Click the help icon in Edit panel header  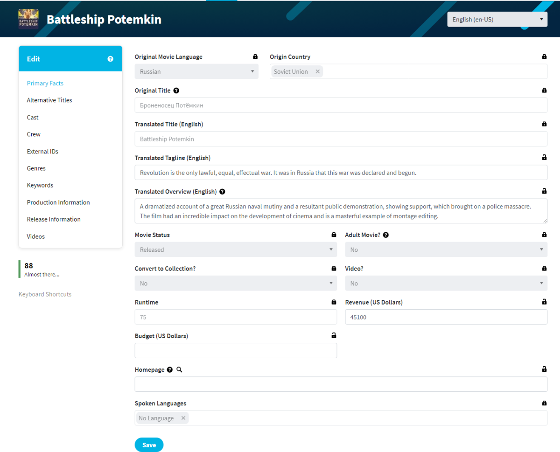(110, 59)
